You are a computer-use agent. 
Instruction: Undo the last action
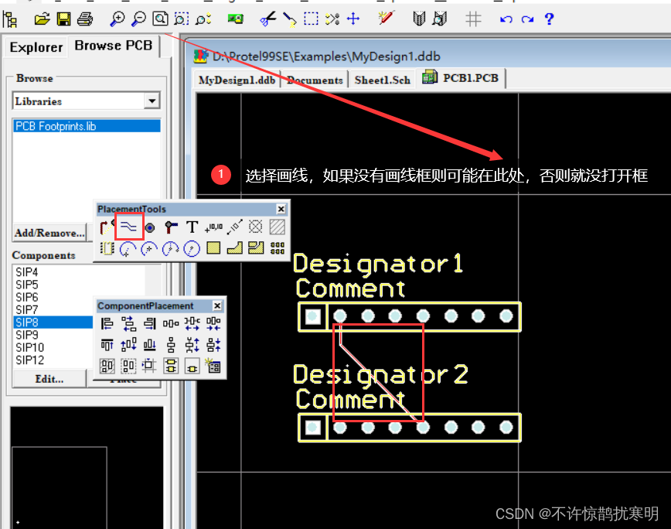(x=506, y=19)
